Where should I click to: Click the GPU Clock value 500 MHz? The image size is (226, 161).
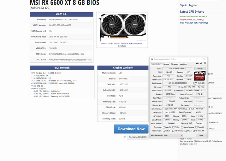point(123,107)
